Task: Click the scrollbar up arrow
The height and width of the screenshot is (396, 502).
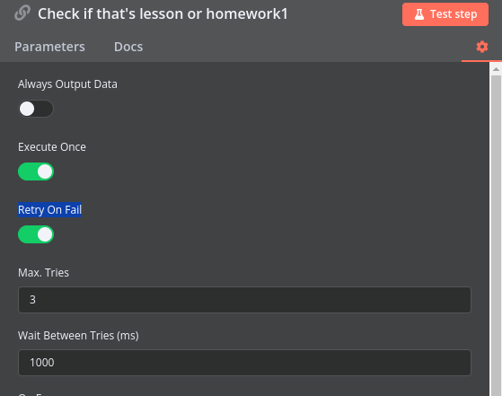Action: (496, 69)
